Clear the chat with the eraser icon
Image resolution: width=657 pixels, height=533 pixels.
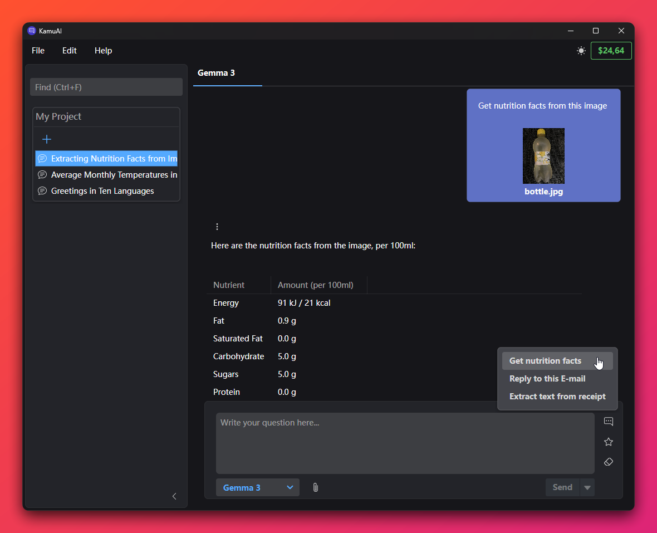tap(609, 462)
